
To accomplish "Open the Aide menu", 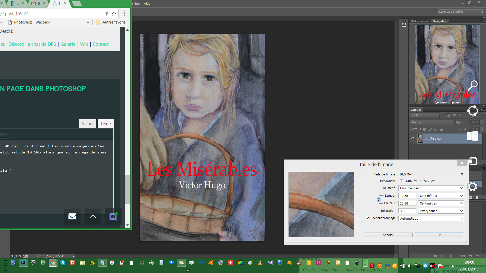I will (x=147, y=4).
